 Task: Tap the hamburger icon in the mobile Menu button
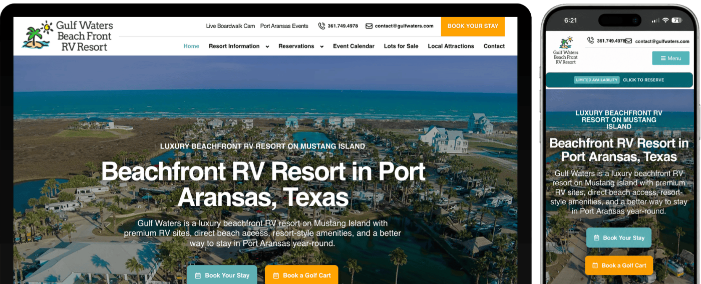pyautogui.click(x=663, y=58)
